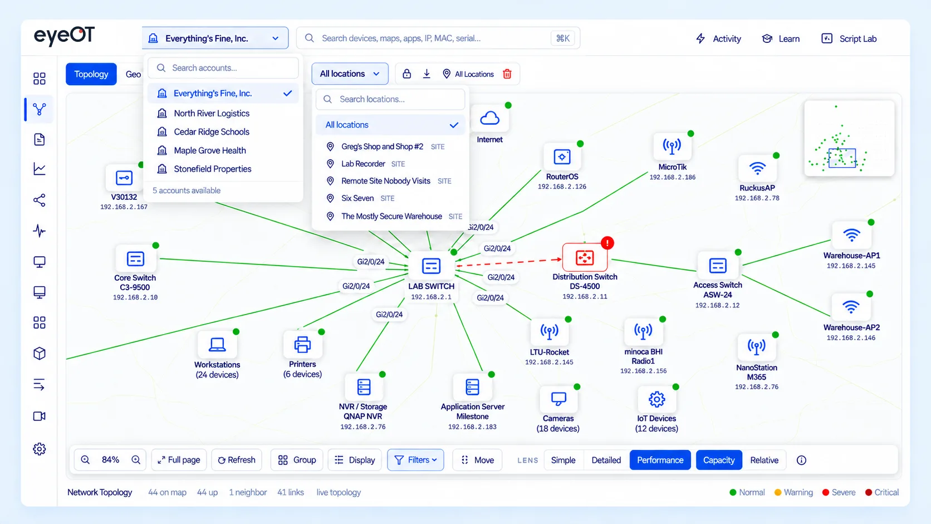Click the download icon in map toolbar
931x524 pixels.
[x=427, y=74]
